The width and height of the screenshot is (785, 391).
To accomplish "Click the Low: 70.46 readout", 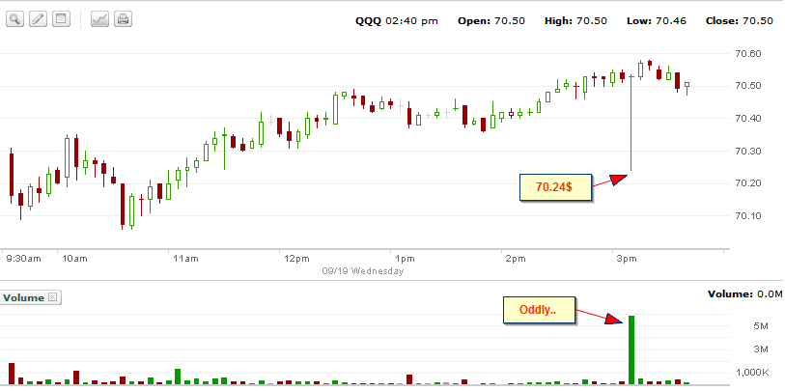I will pos(657,21).
